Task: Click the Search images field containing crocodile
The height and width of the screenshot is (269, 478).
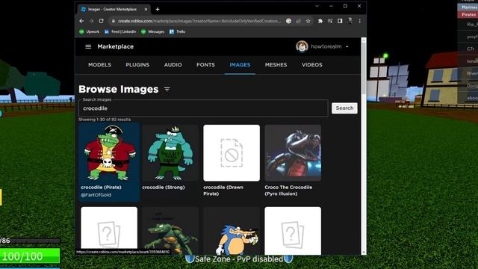Action: [203, 108]
